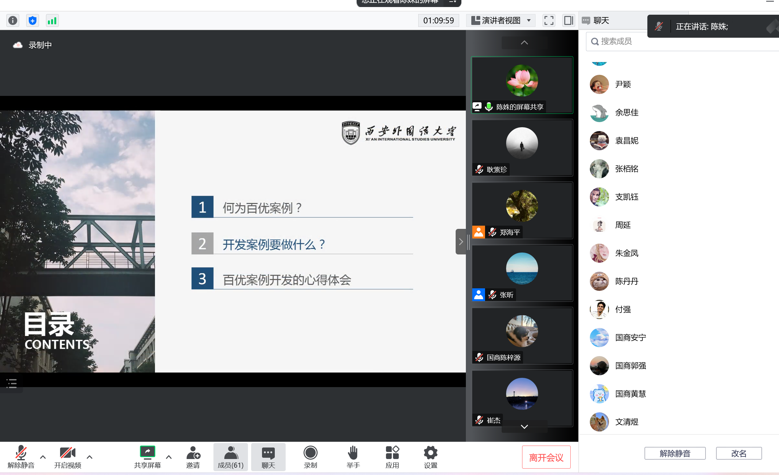Open the presenter view dropdown
The height and width of the screenshot is (475, 779).
(x=501, y=21)
